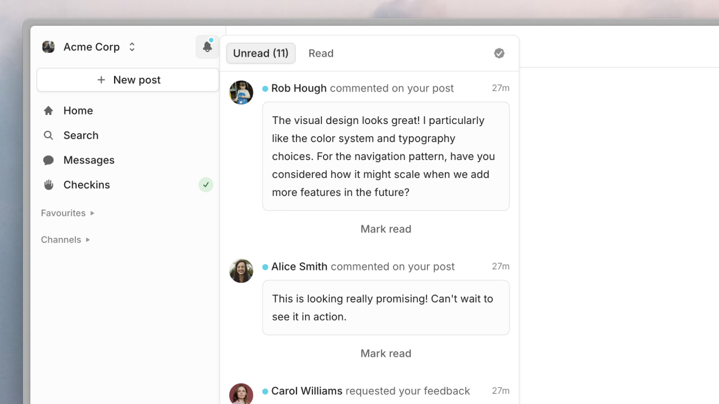Click the Acme Corp workspace logo
This screenshot has width=719, height=404.
(48, 47)
